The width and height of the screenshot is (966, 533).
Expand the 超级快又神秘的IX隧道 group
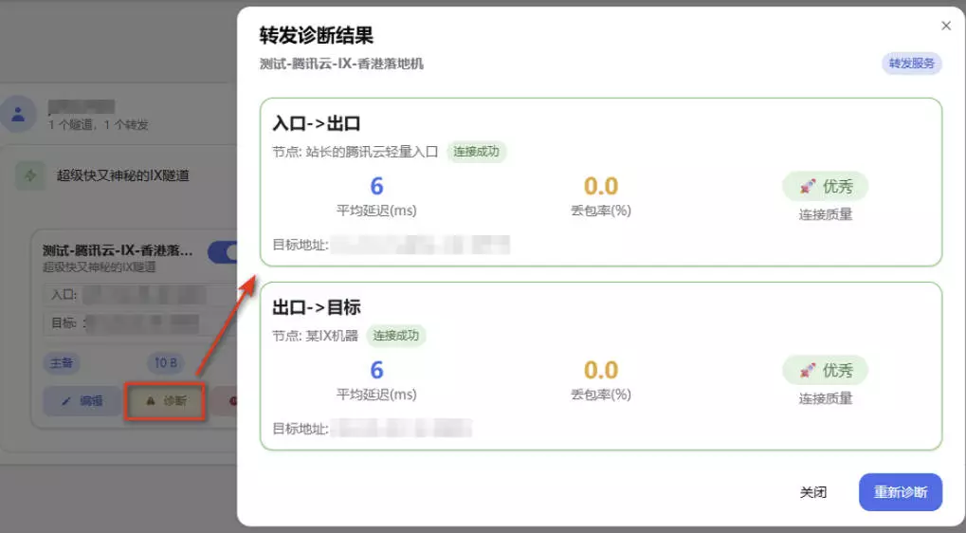pyautogui.click(x=123, y=175)
